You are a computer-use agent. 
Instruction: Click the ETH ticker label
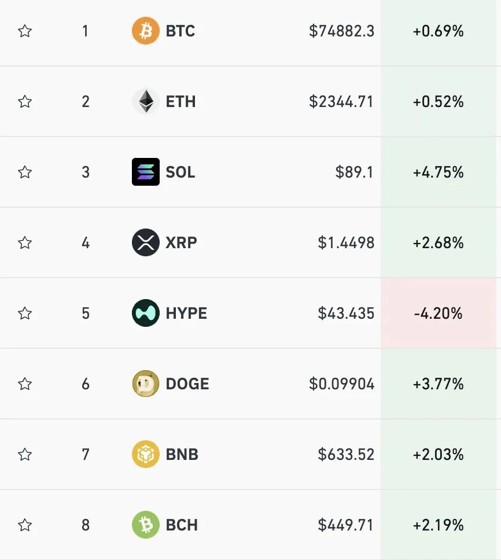[182, 101]
